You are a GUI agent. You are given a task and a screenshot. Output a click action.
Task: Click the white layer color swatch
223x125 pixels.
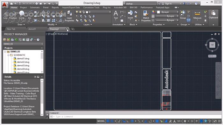87,12
